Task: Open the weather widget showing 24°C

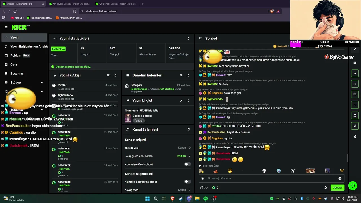Action: click(x=14, y=198)
